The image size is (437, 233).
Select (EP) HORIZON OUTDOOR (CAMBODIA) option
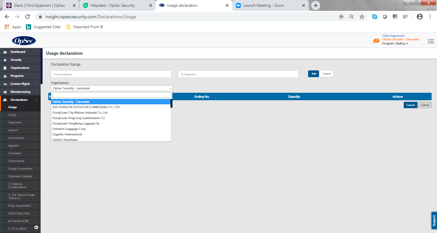[x=111, y=107]
